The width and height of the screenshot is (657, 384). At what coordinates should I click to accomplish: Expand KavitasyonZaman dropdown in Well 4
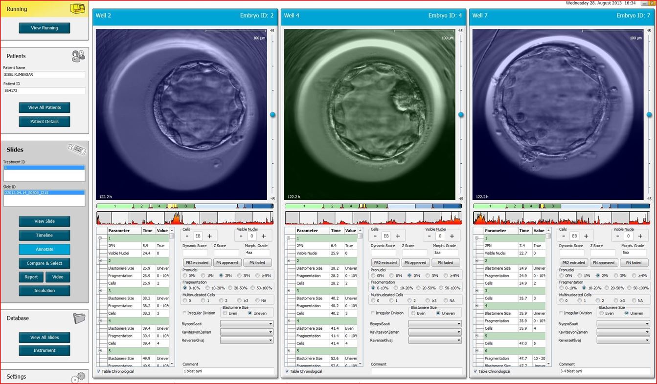pyautogui.click(x=435, y=332)
